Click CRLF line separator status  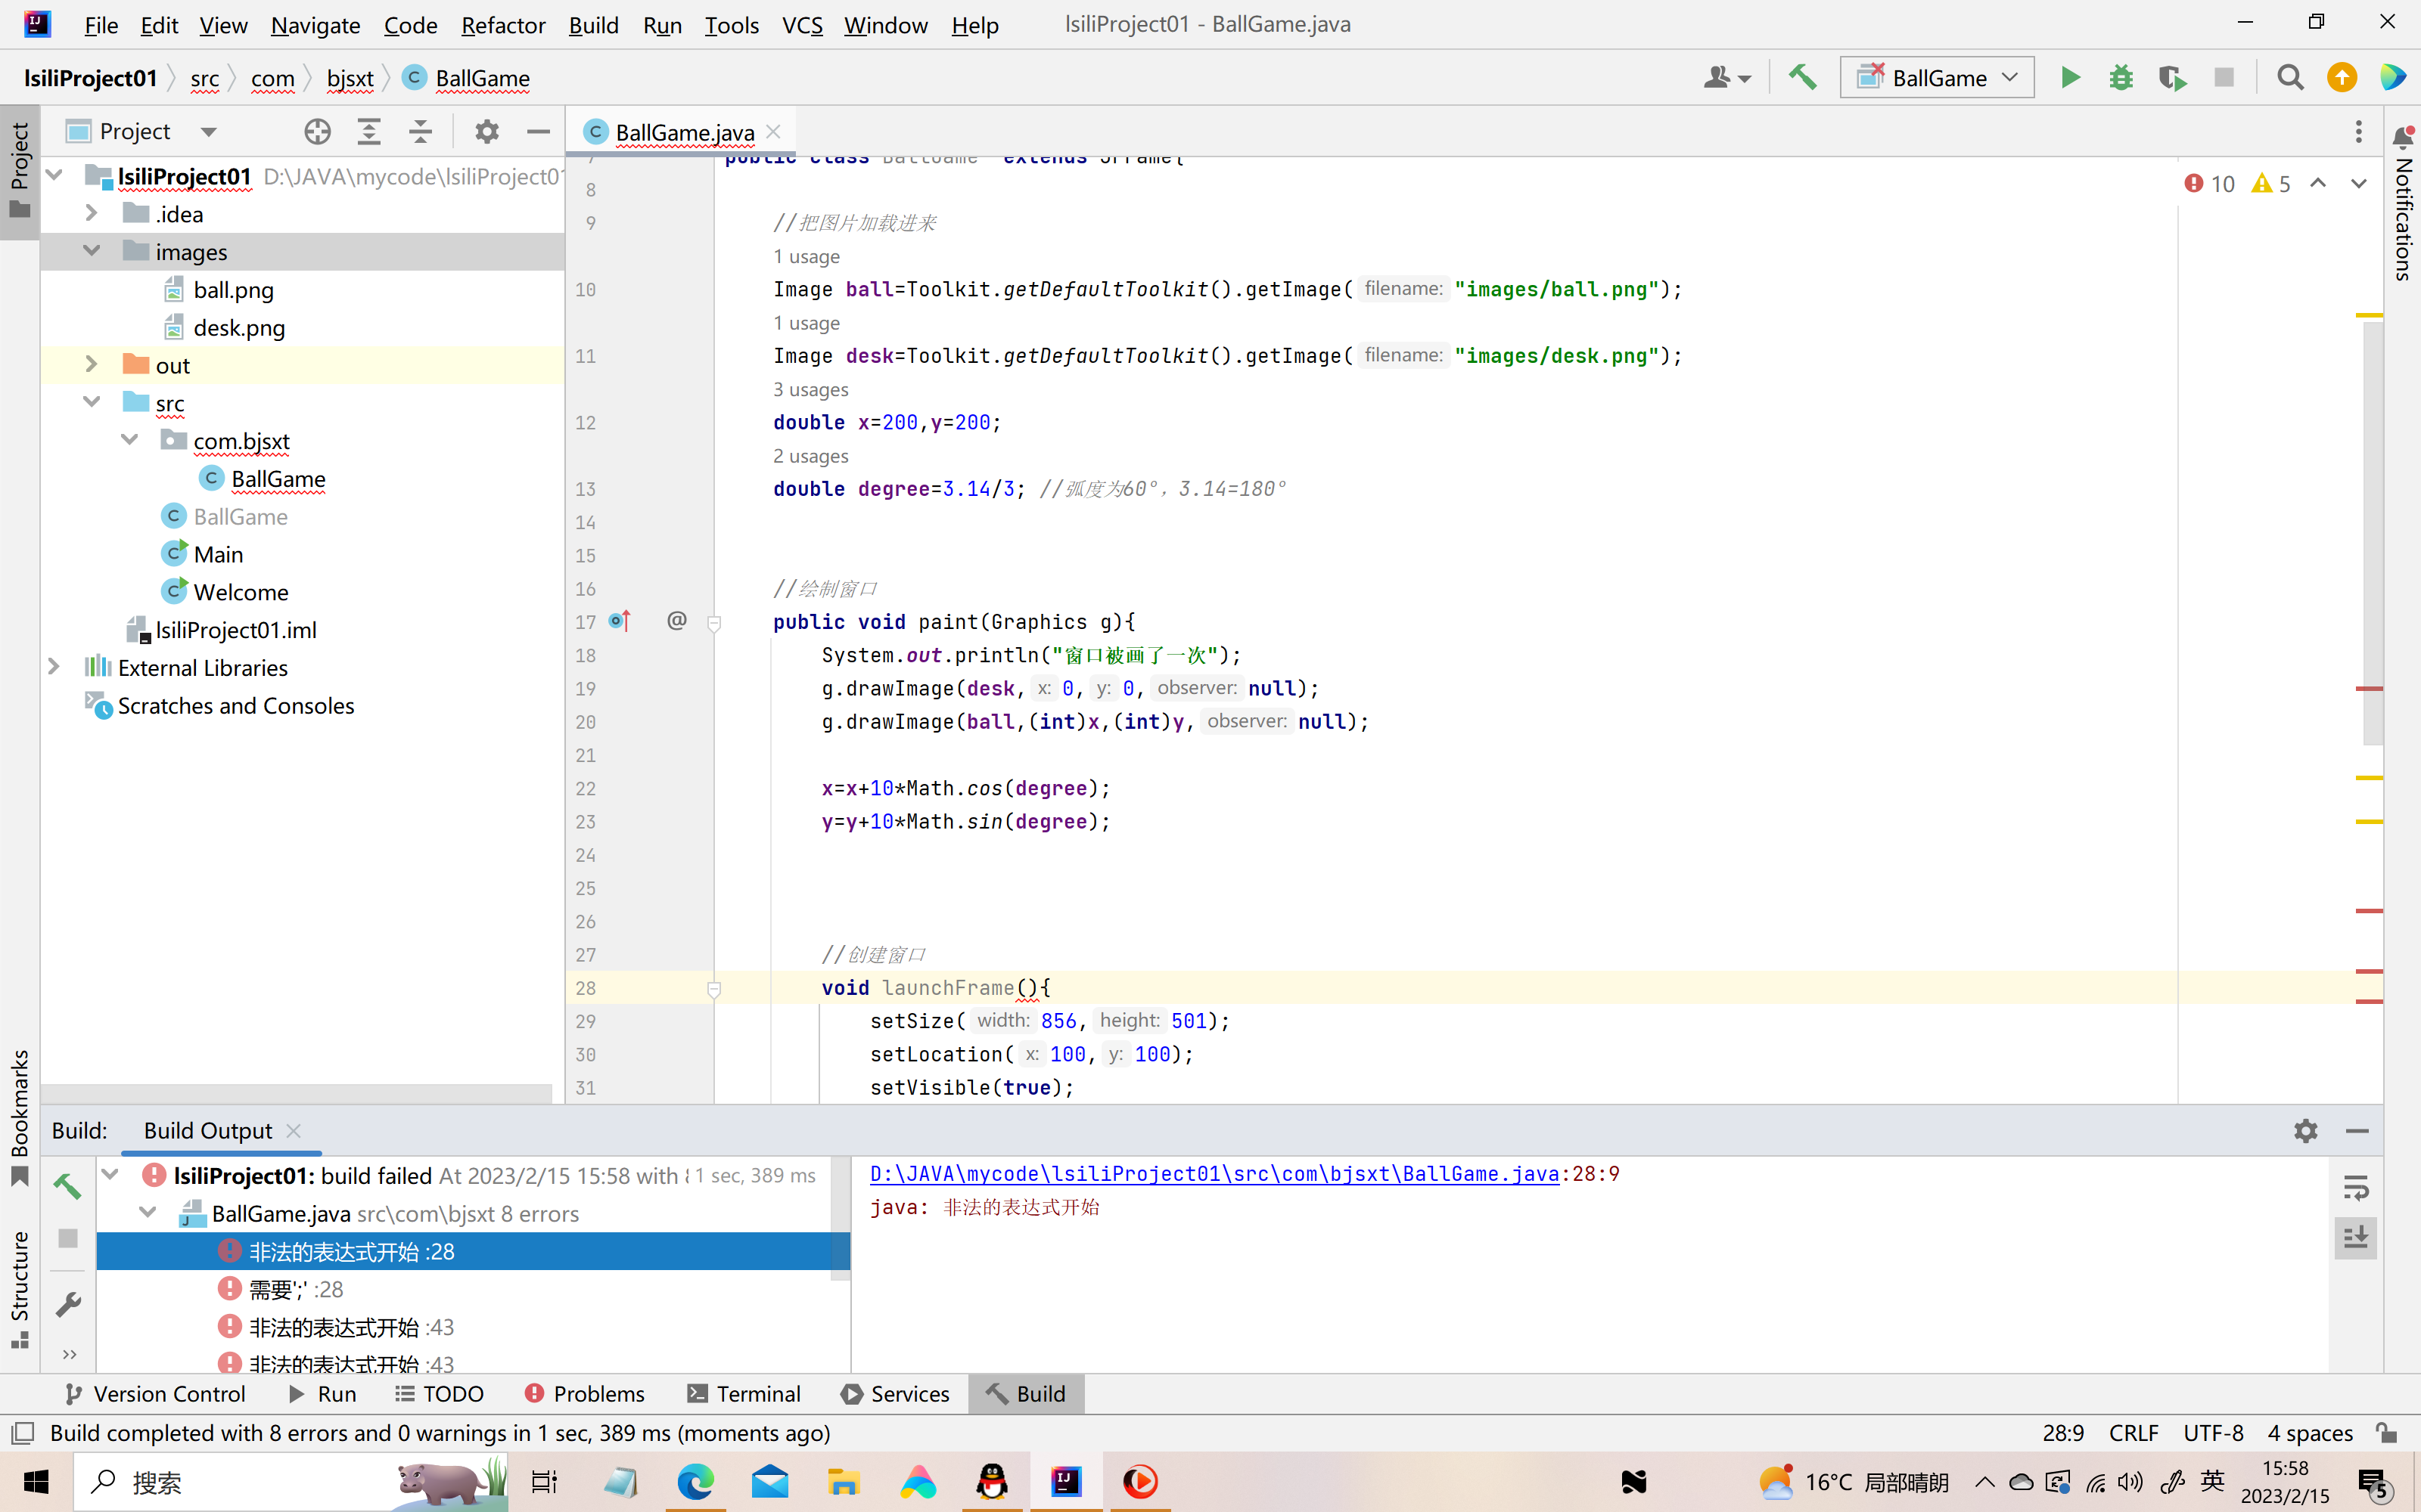coord(2133,1433)
